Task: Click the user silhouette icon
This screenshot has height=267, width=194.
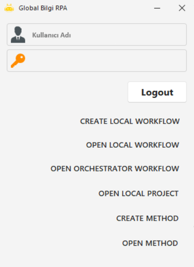Action: 18,35
